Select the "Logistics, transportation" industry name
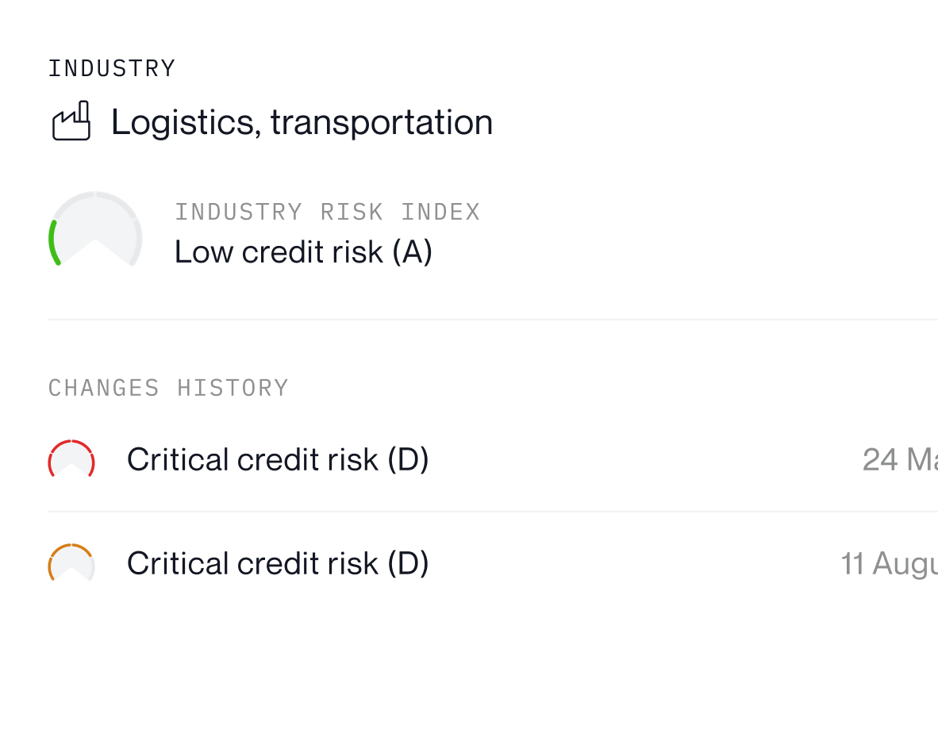The height and width of the screenshot is (752, 938). (302, 122)
